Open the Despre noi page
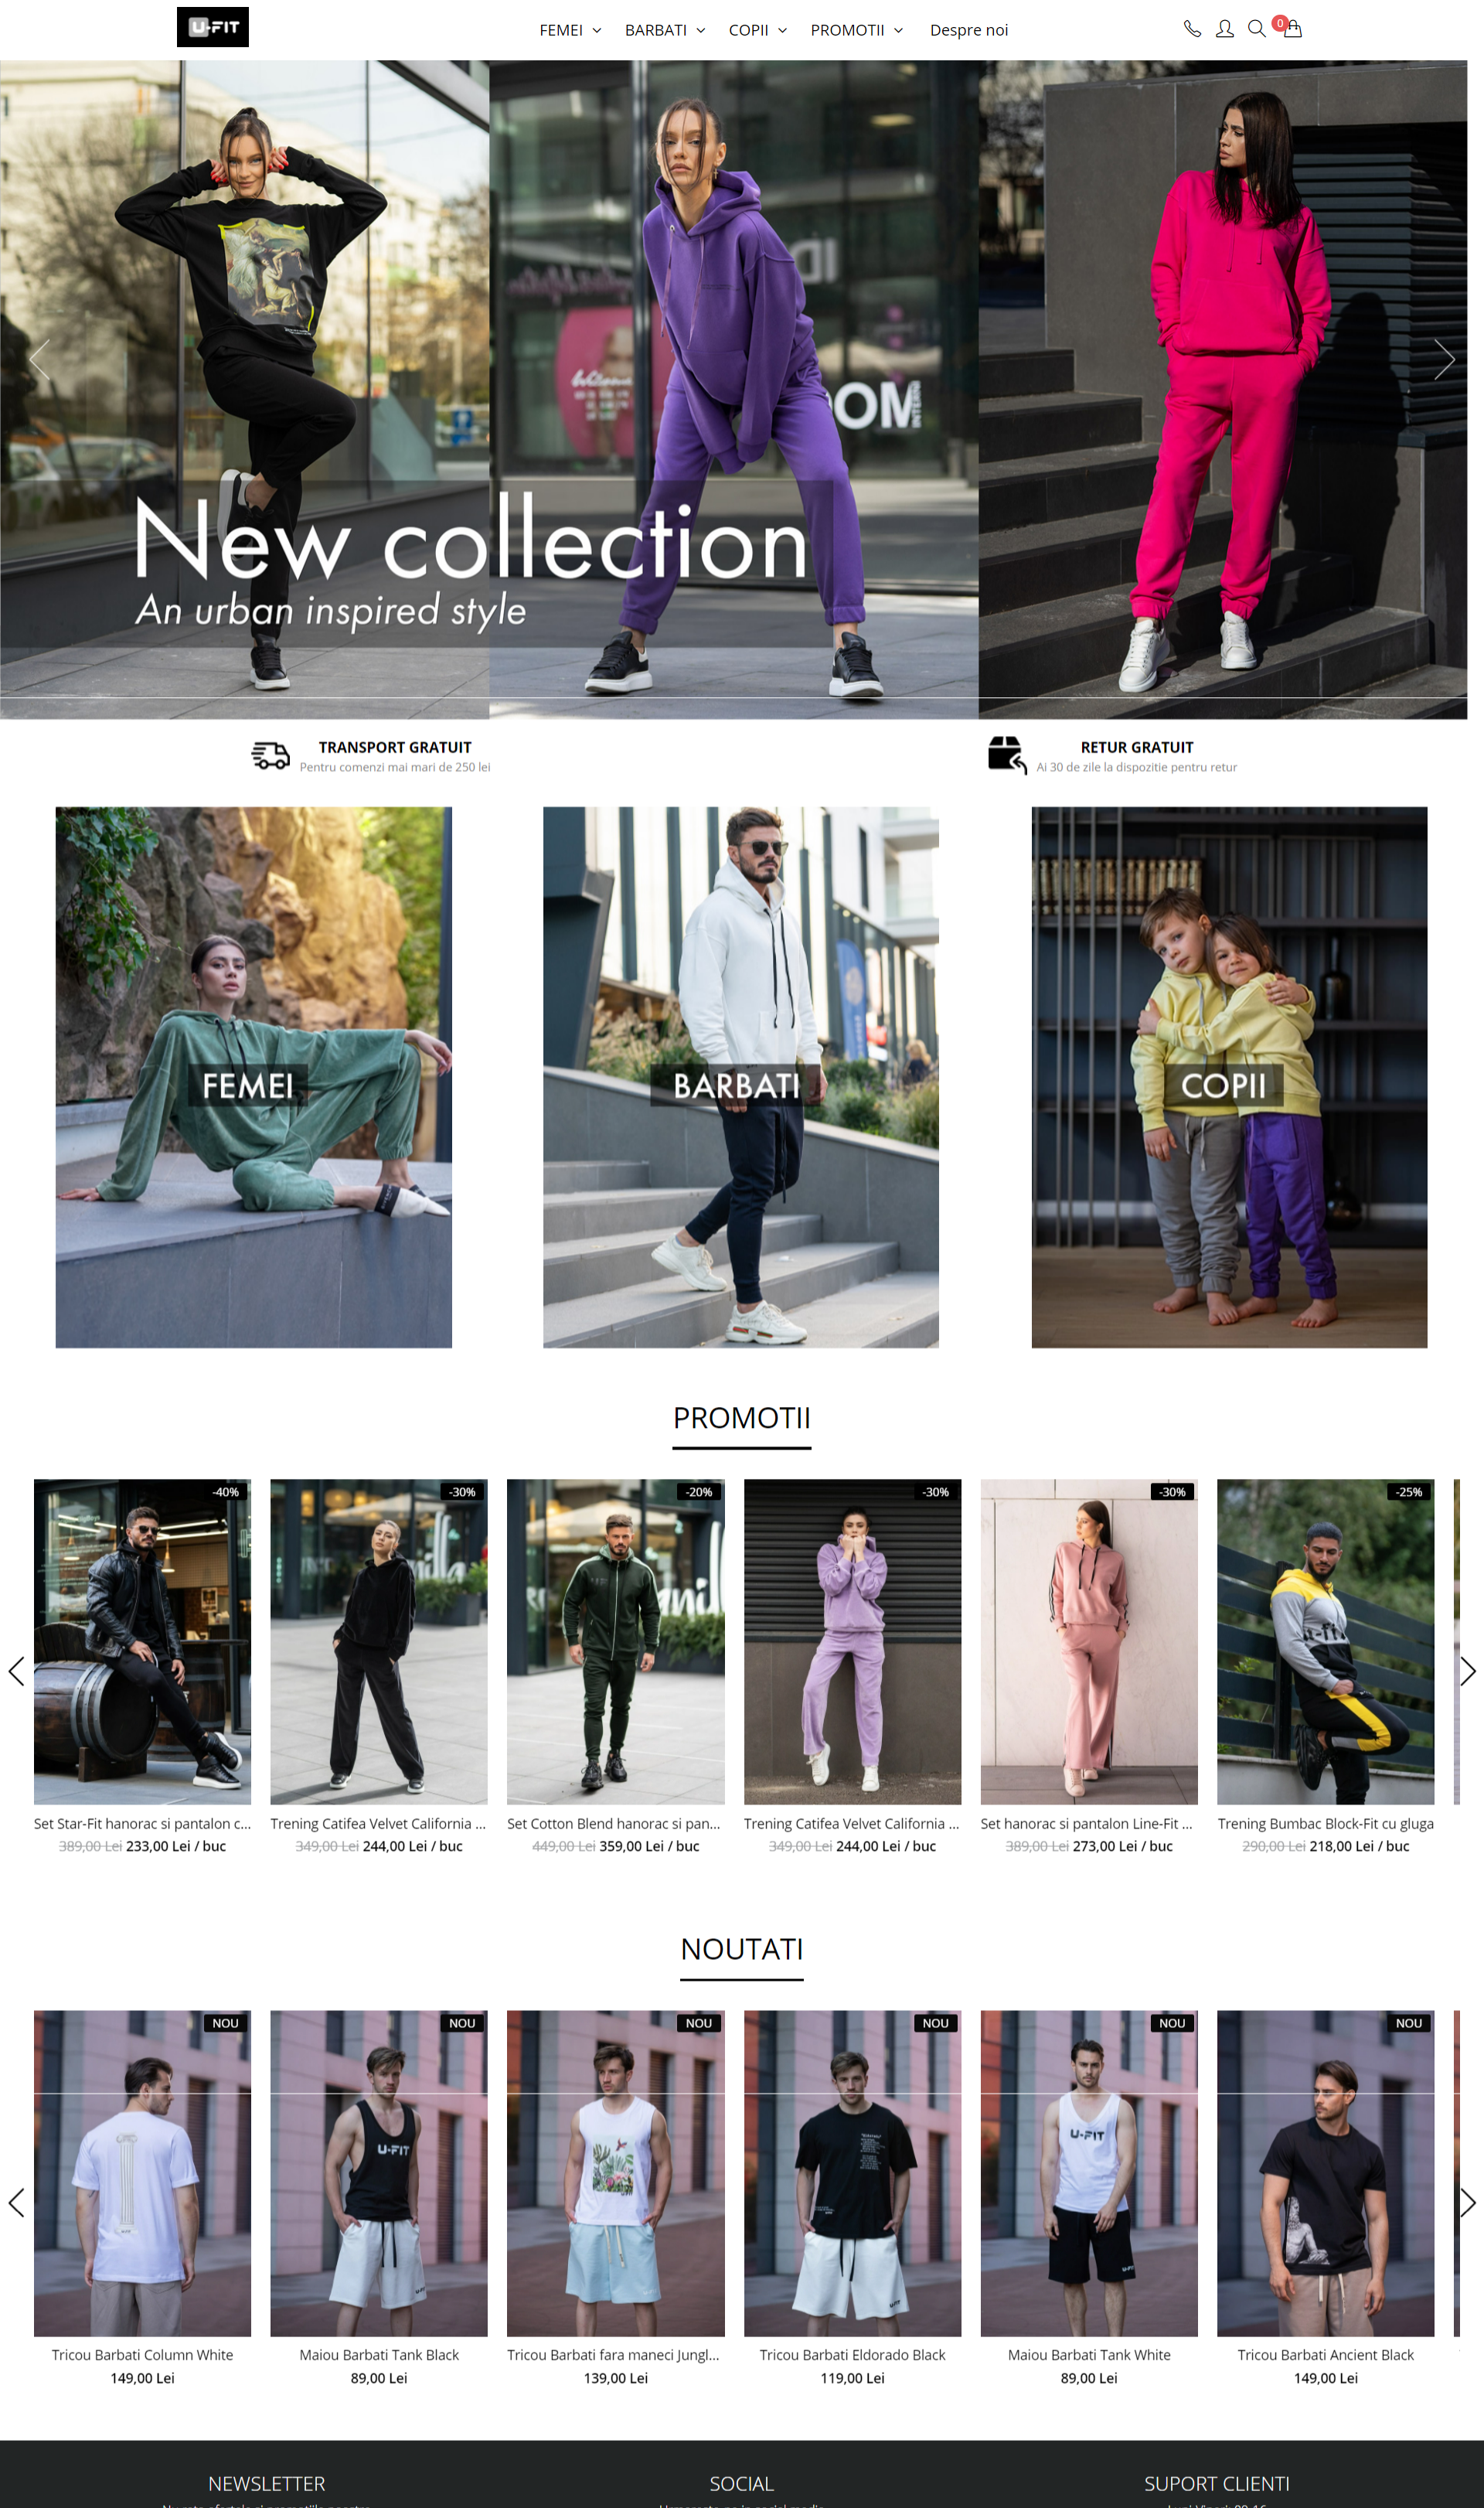1484x2508 pixels. point(968,30)
